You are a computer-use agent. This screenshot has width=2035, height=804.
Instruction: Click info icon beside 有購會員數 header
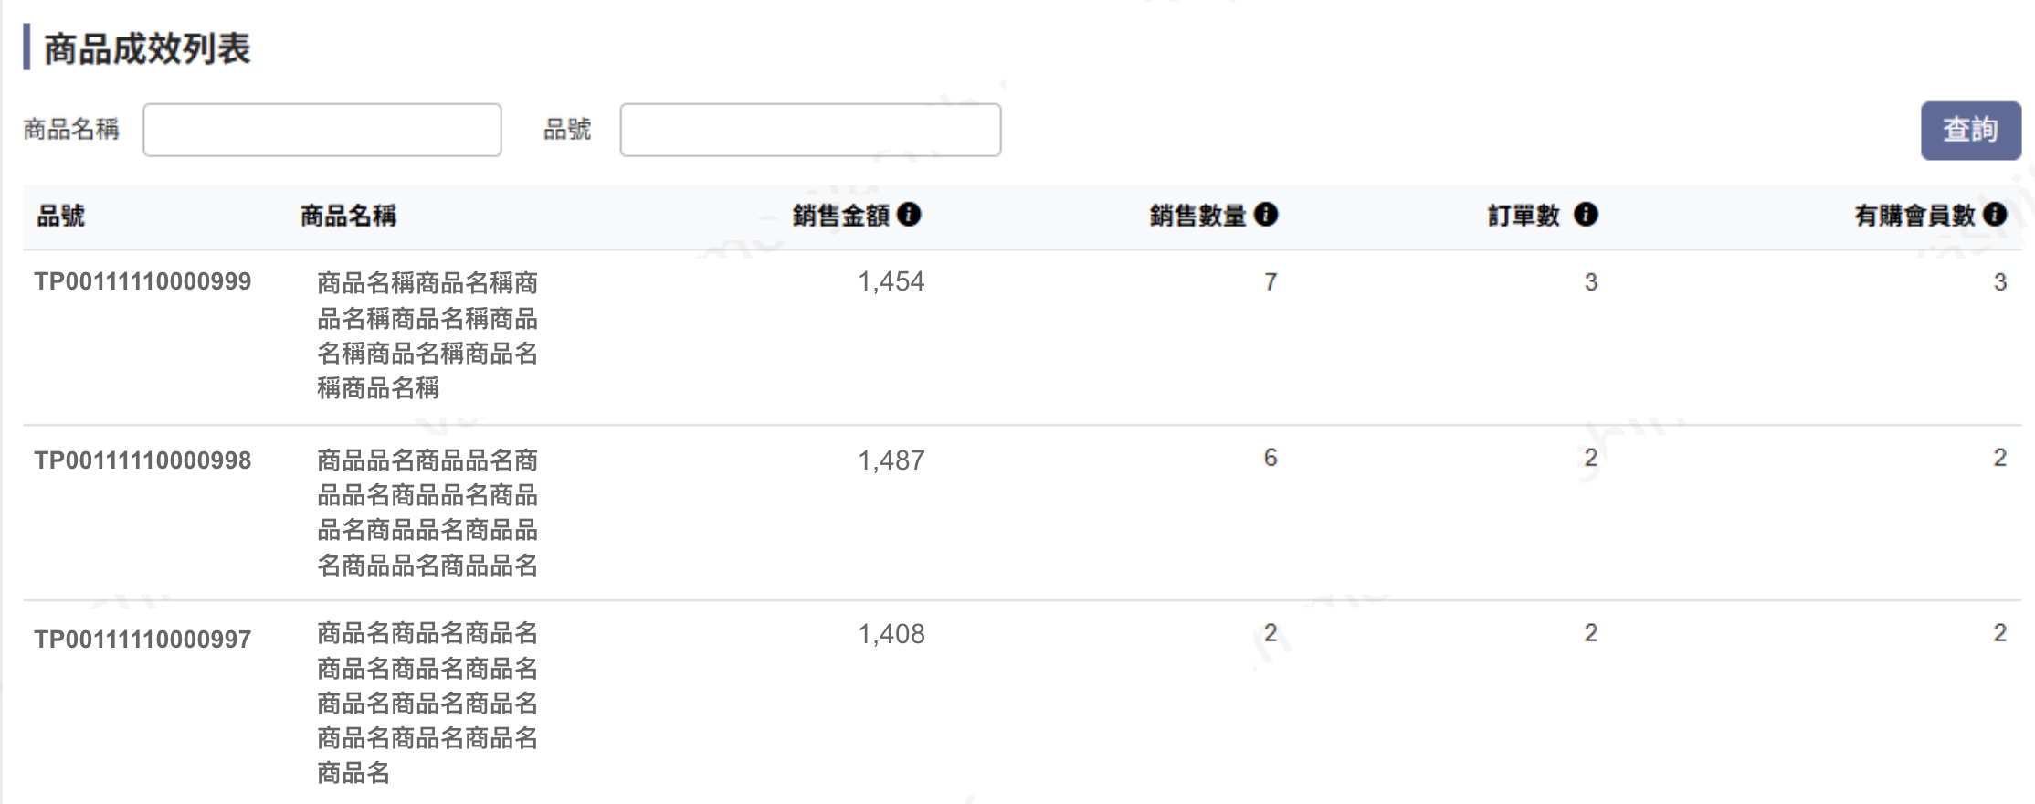[1996, 215]
